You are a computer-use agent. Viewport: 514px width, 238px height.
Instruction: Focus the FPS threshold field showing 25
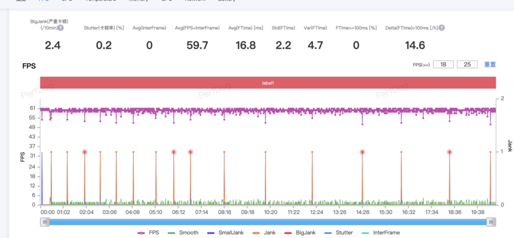[x=467, y=65]
